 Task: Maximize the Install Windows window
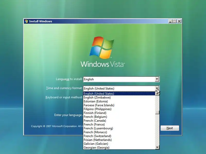pyautogui.click(x=175, y=21)
